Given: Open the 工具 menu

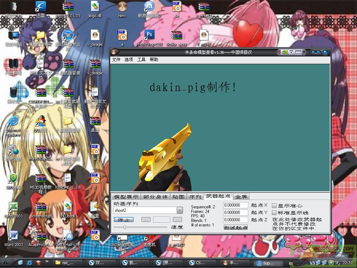Looking at the screenshot, I should tap(141, 59).
